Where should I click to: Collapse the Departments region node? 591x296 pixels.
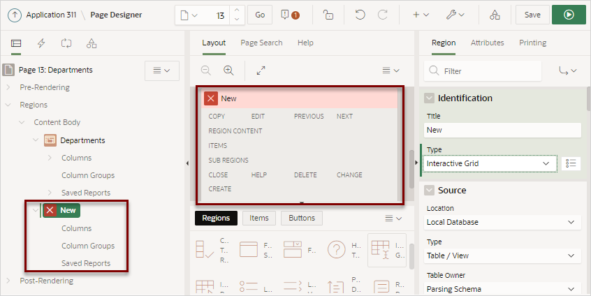pos(36,140)
